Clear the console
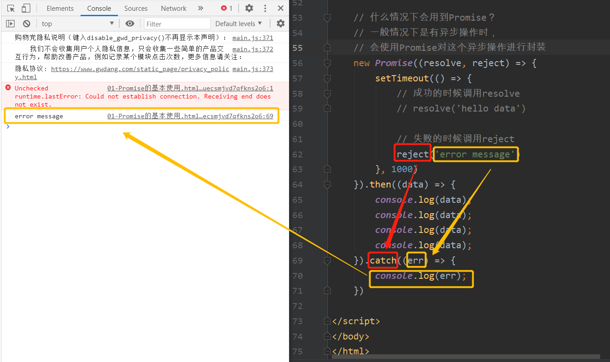 (x=27, y=23)
